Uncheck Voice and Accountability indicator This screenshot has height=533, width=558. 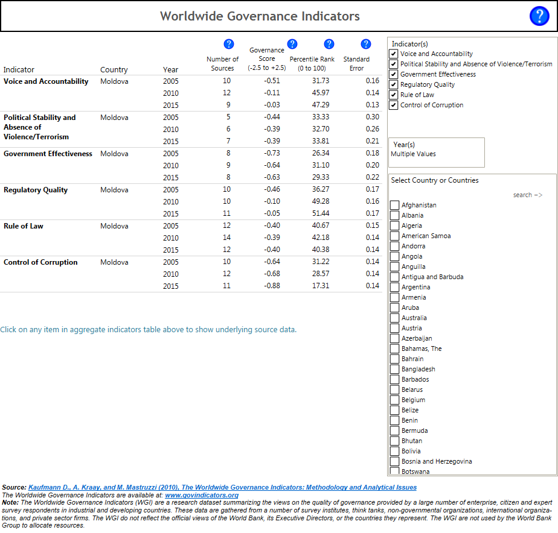click(x=394, y=54)
